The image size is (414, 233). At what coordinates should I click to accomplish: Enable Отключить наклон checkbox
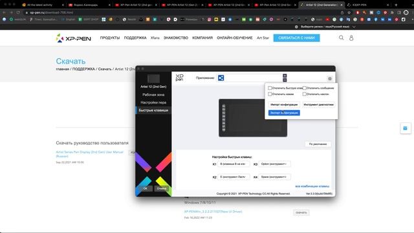pos(305,94)
